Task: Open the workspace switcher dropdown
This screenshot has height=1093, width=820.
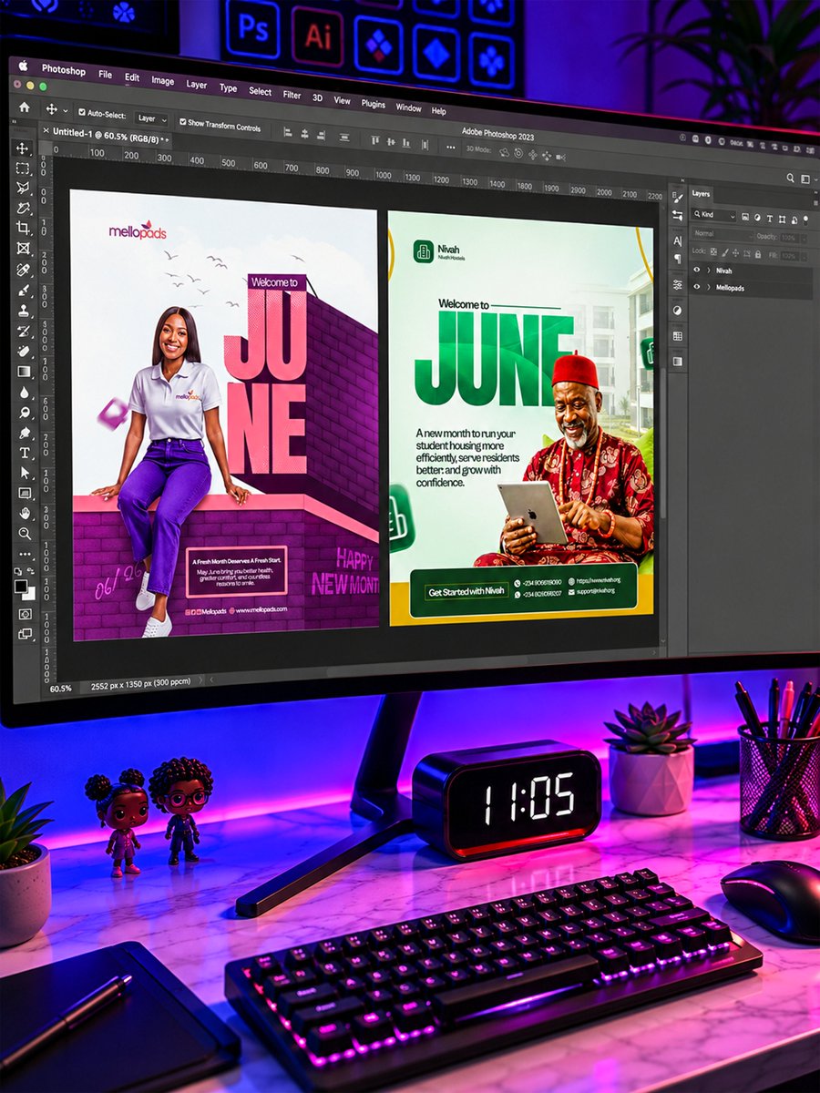Action: click(809, 179)
